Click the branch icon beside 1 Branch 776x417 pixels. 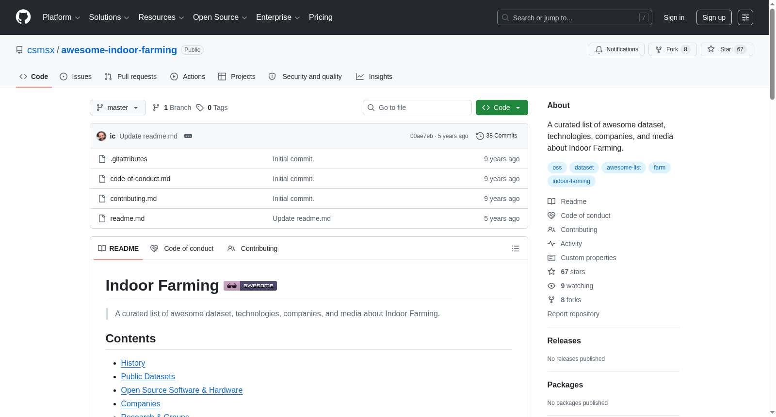156,108
